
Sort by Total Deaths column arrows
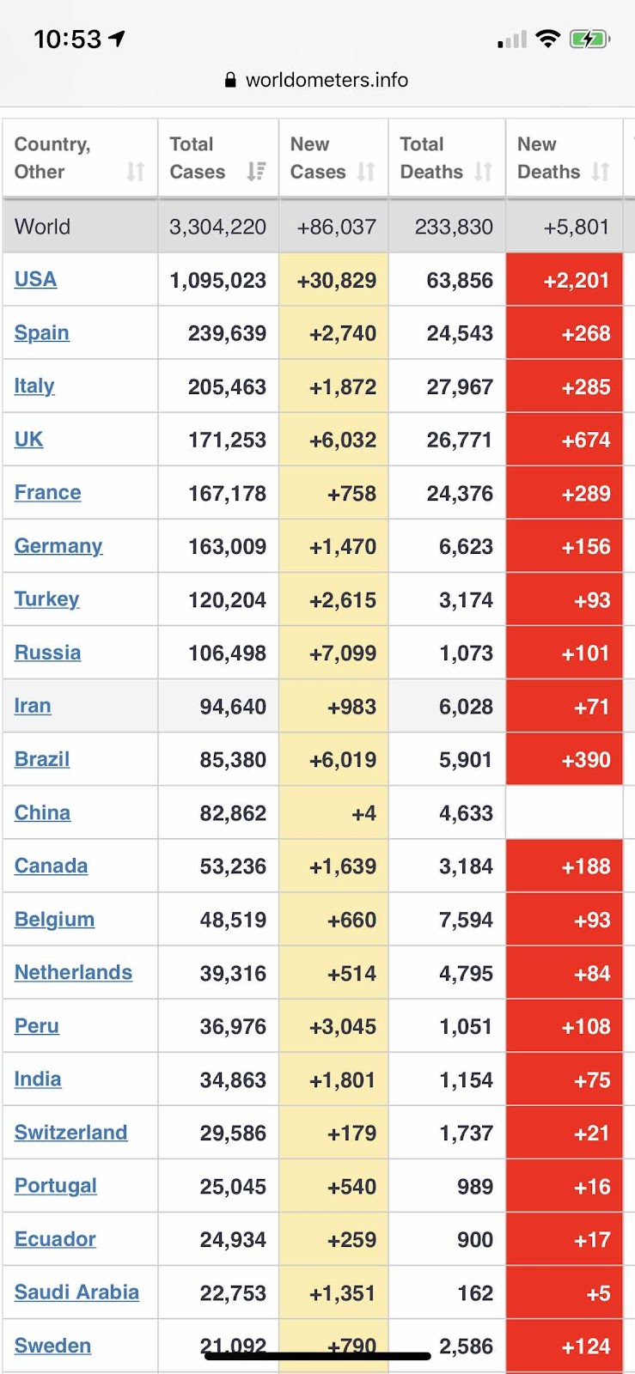(484, 172)
